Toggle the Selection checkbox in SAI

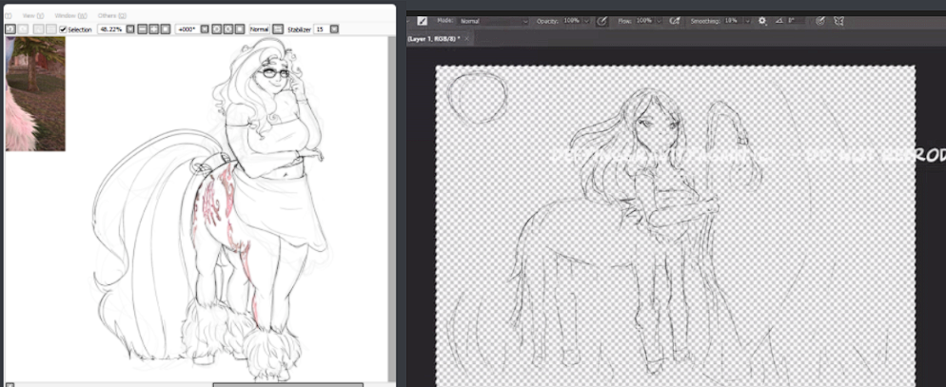63,29
